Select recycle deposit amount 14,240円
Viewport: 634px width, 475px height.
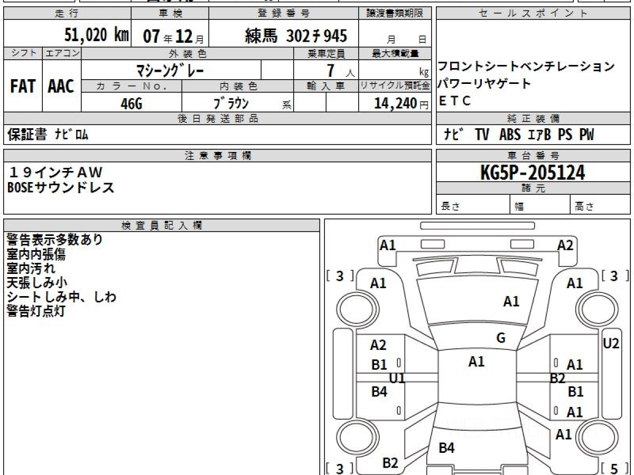pyautogui.click(x=402, y=103)
